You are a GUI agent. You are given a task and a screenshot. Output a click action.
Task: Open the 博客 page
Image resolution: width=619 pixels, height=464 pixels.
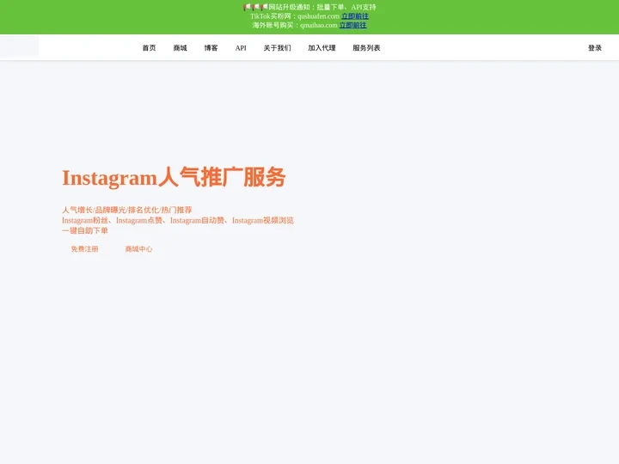click(x=211, y=48)
